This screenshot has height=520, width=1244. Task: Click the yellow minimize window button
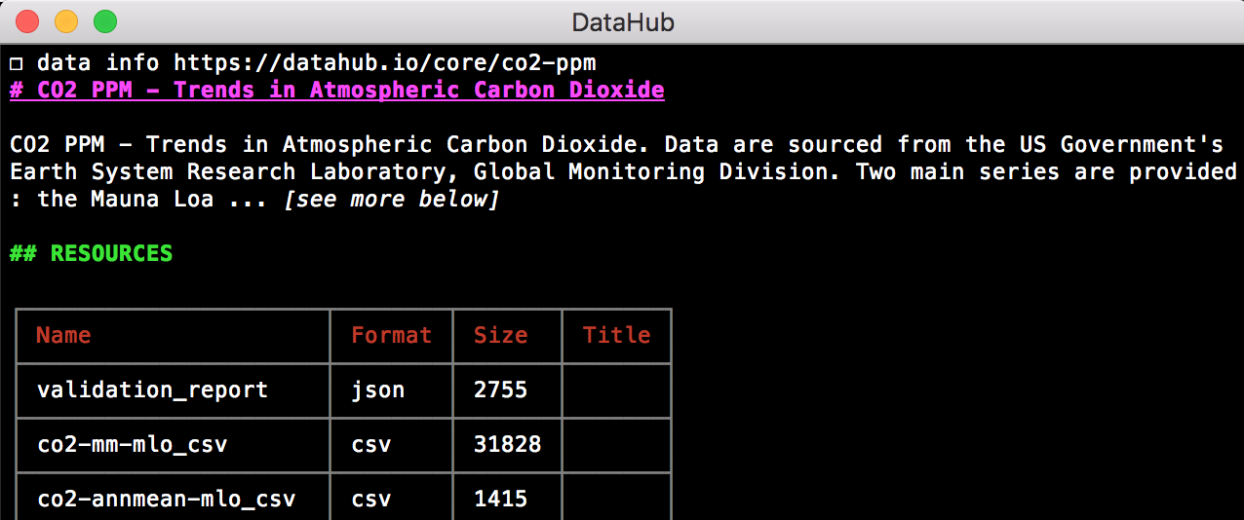tap(66, 21)
